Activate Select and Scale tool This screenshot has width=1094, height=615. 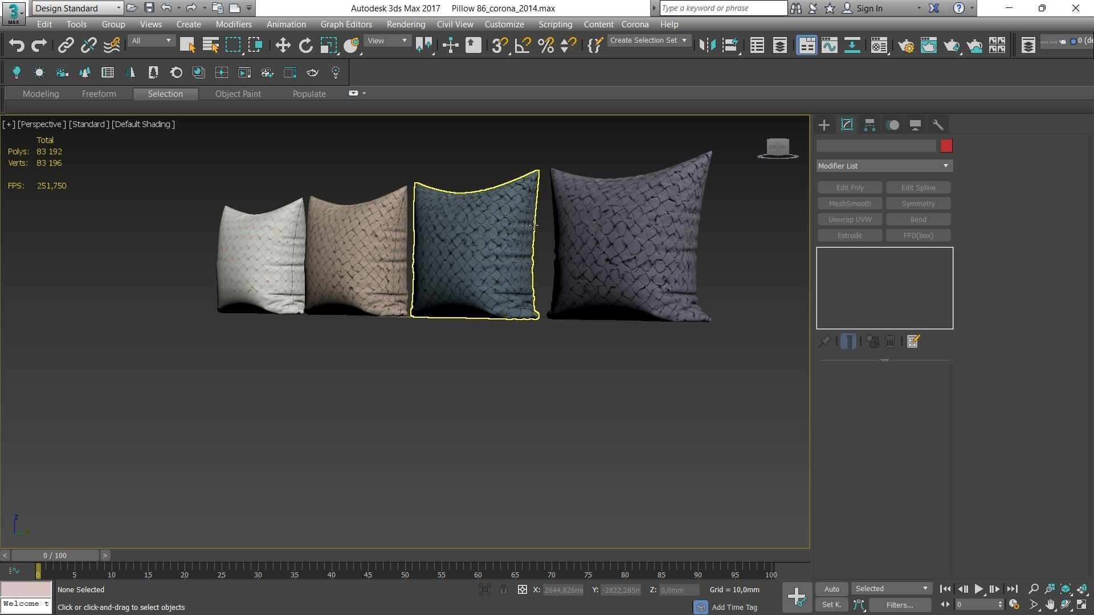(x=328, y=45)
